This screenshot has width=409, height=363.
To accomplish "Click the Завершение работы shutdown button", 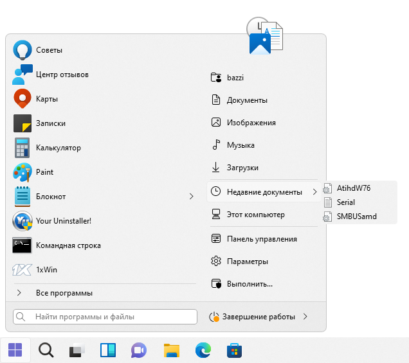I will [x=253, y=317].
